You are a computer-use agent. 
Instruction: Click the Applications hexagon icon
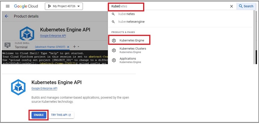pos(114,60)
